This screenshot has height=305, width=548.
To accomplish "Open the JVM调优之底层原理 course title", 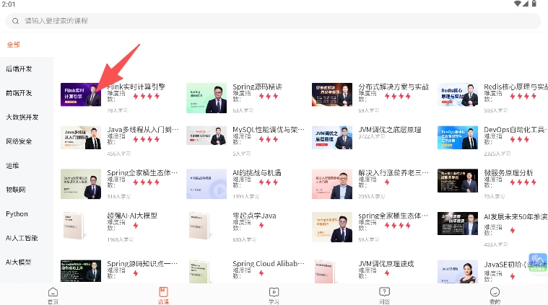I will (x=389, y=130).
